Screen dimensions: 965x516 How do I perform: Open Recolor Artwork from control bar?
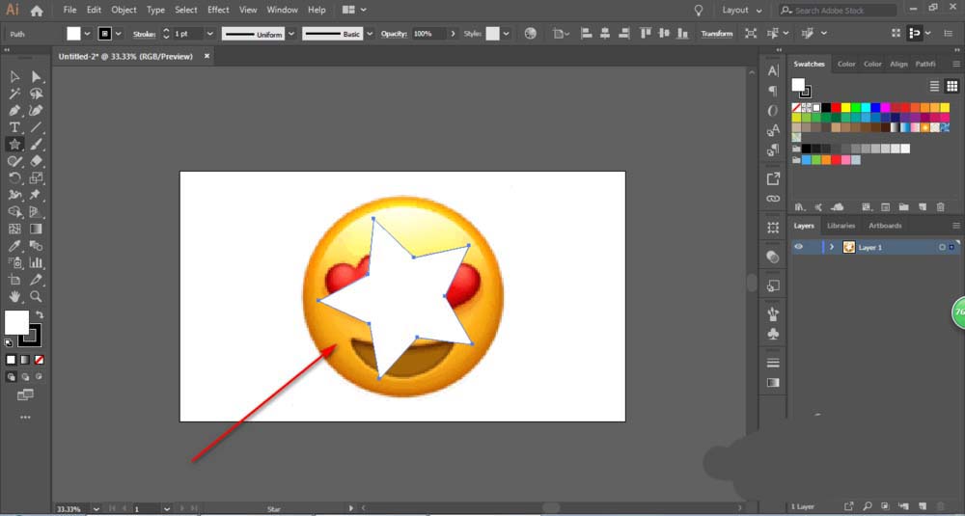[531, 34]
